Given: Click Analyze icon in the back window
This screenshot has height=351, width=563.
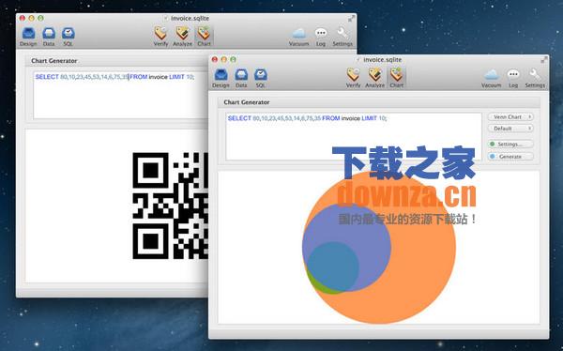Looking at the screenshot, I should pos(182,37).
